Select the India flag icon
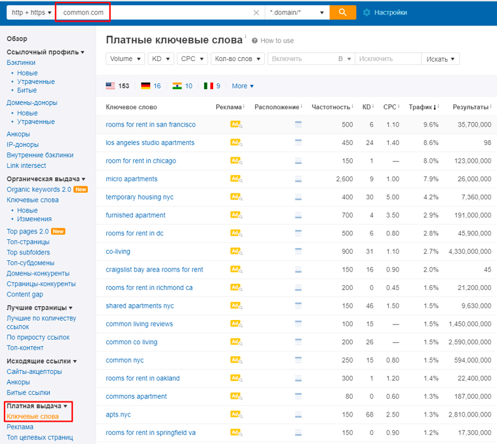 177,86
